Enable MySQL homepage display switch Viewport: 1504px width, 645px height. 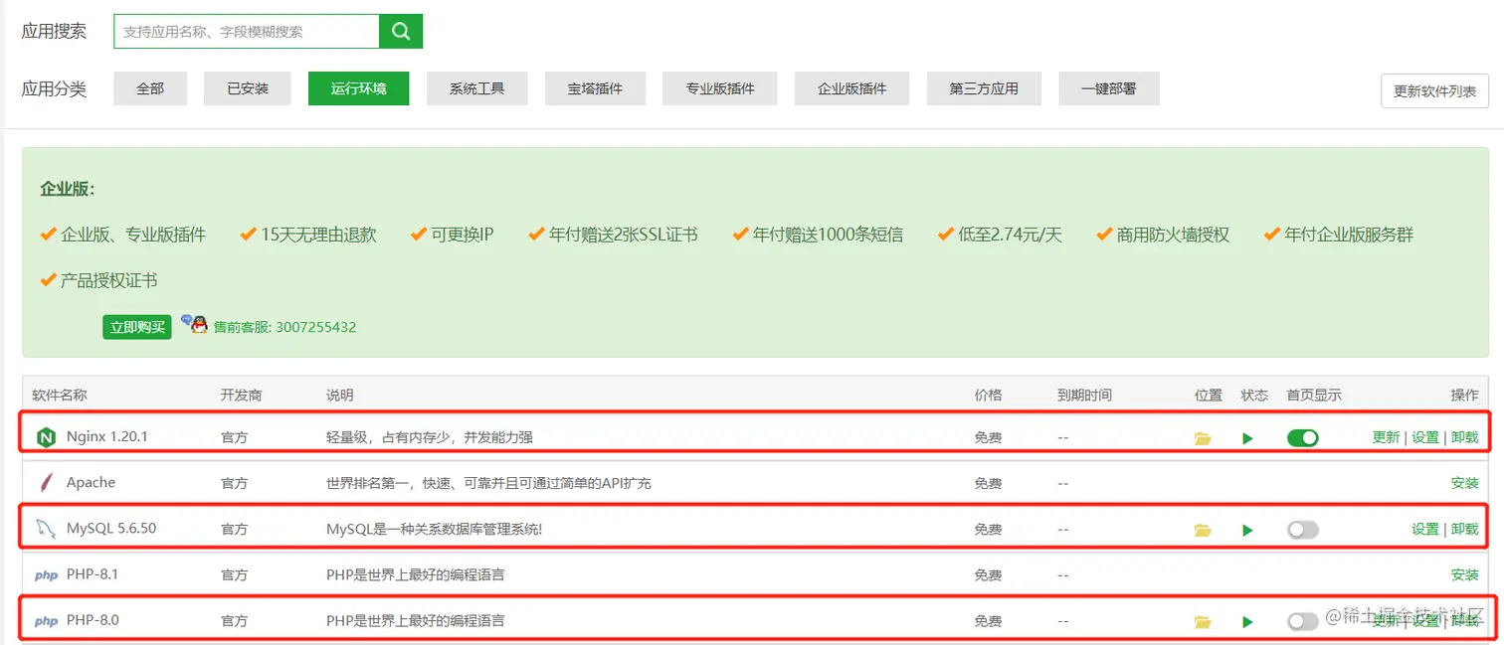click(1302, 530)
